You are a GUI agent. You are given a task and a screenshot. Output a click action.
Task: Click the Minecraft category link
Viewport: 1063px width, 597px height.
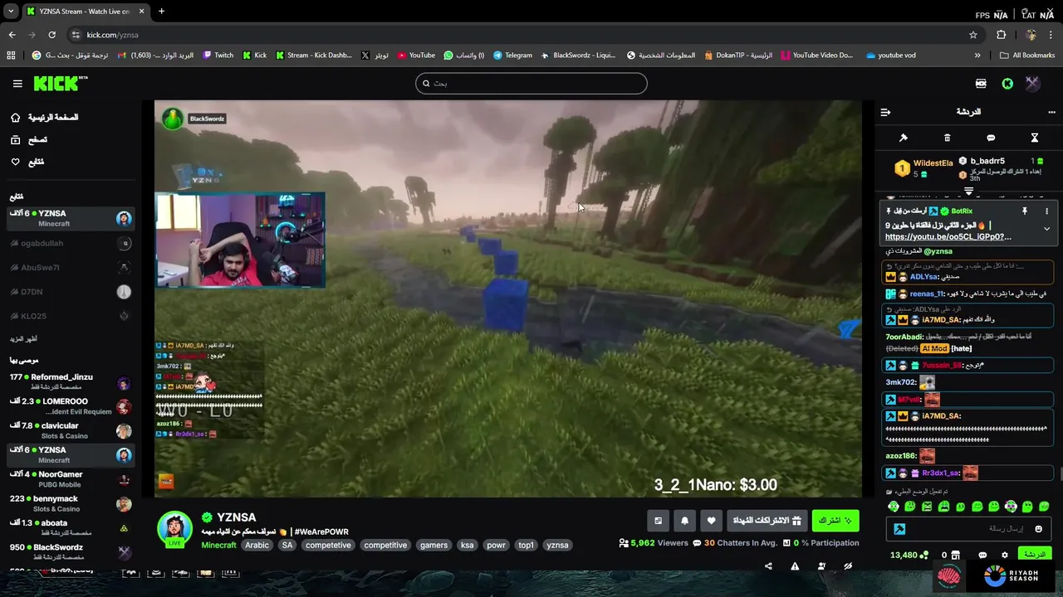point(219,545)
